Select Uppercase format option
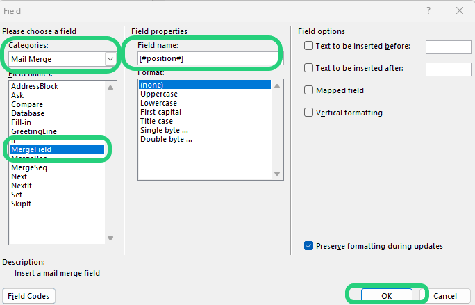The height and width of the screenshot is (305, 475). click(158, 94)
